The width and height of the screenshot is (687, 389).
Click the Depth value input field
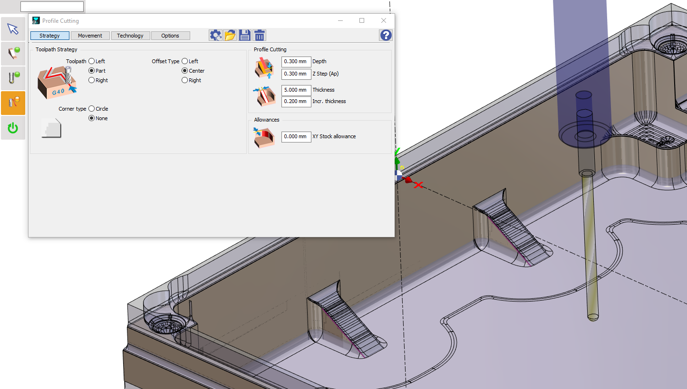[296, 61]
